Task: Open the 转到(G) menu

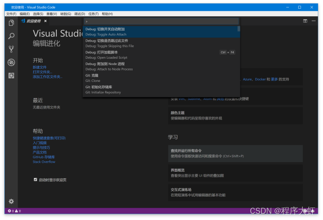Action: pos(65,14)
